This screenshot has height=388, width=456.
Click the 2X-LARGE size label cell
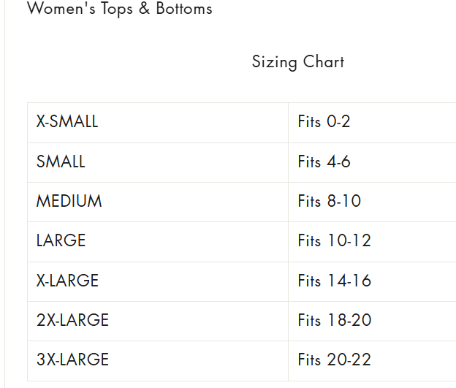click(72, 320)
